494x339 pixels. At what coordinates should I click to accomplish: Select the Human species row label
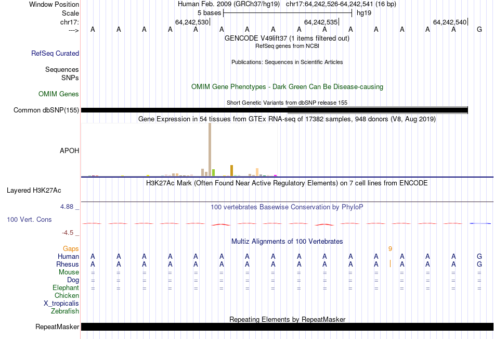tap(68, 256)
